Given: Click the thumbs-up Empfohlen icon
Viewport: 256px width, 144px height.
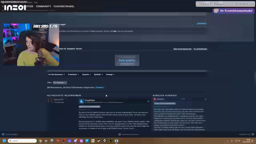Looking at the screenshot, I should point(81,101).
